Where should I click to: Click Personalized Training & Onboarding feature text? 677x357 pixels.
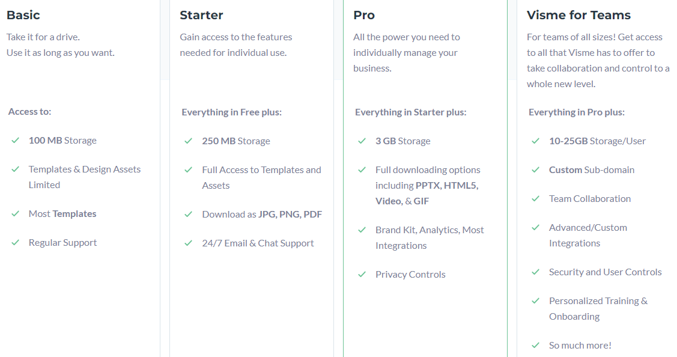tap(598, 308)
